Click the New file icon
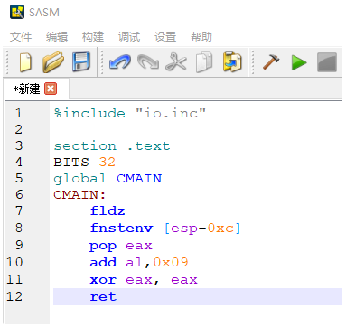The height and width of the screenshot is (327, 346). (25, 62)
